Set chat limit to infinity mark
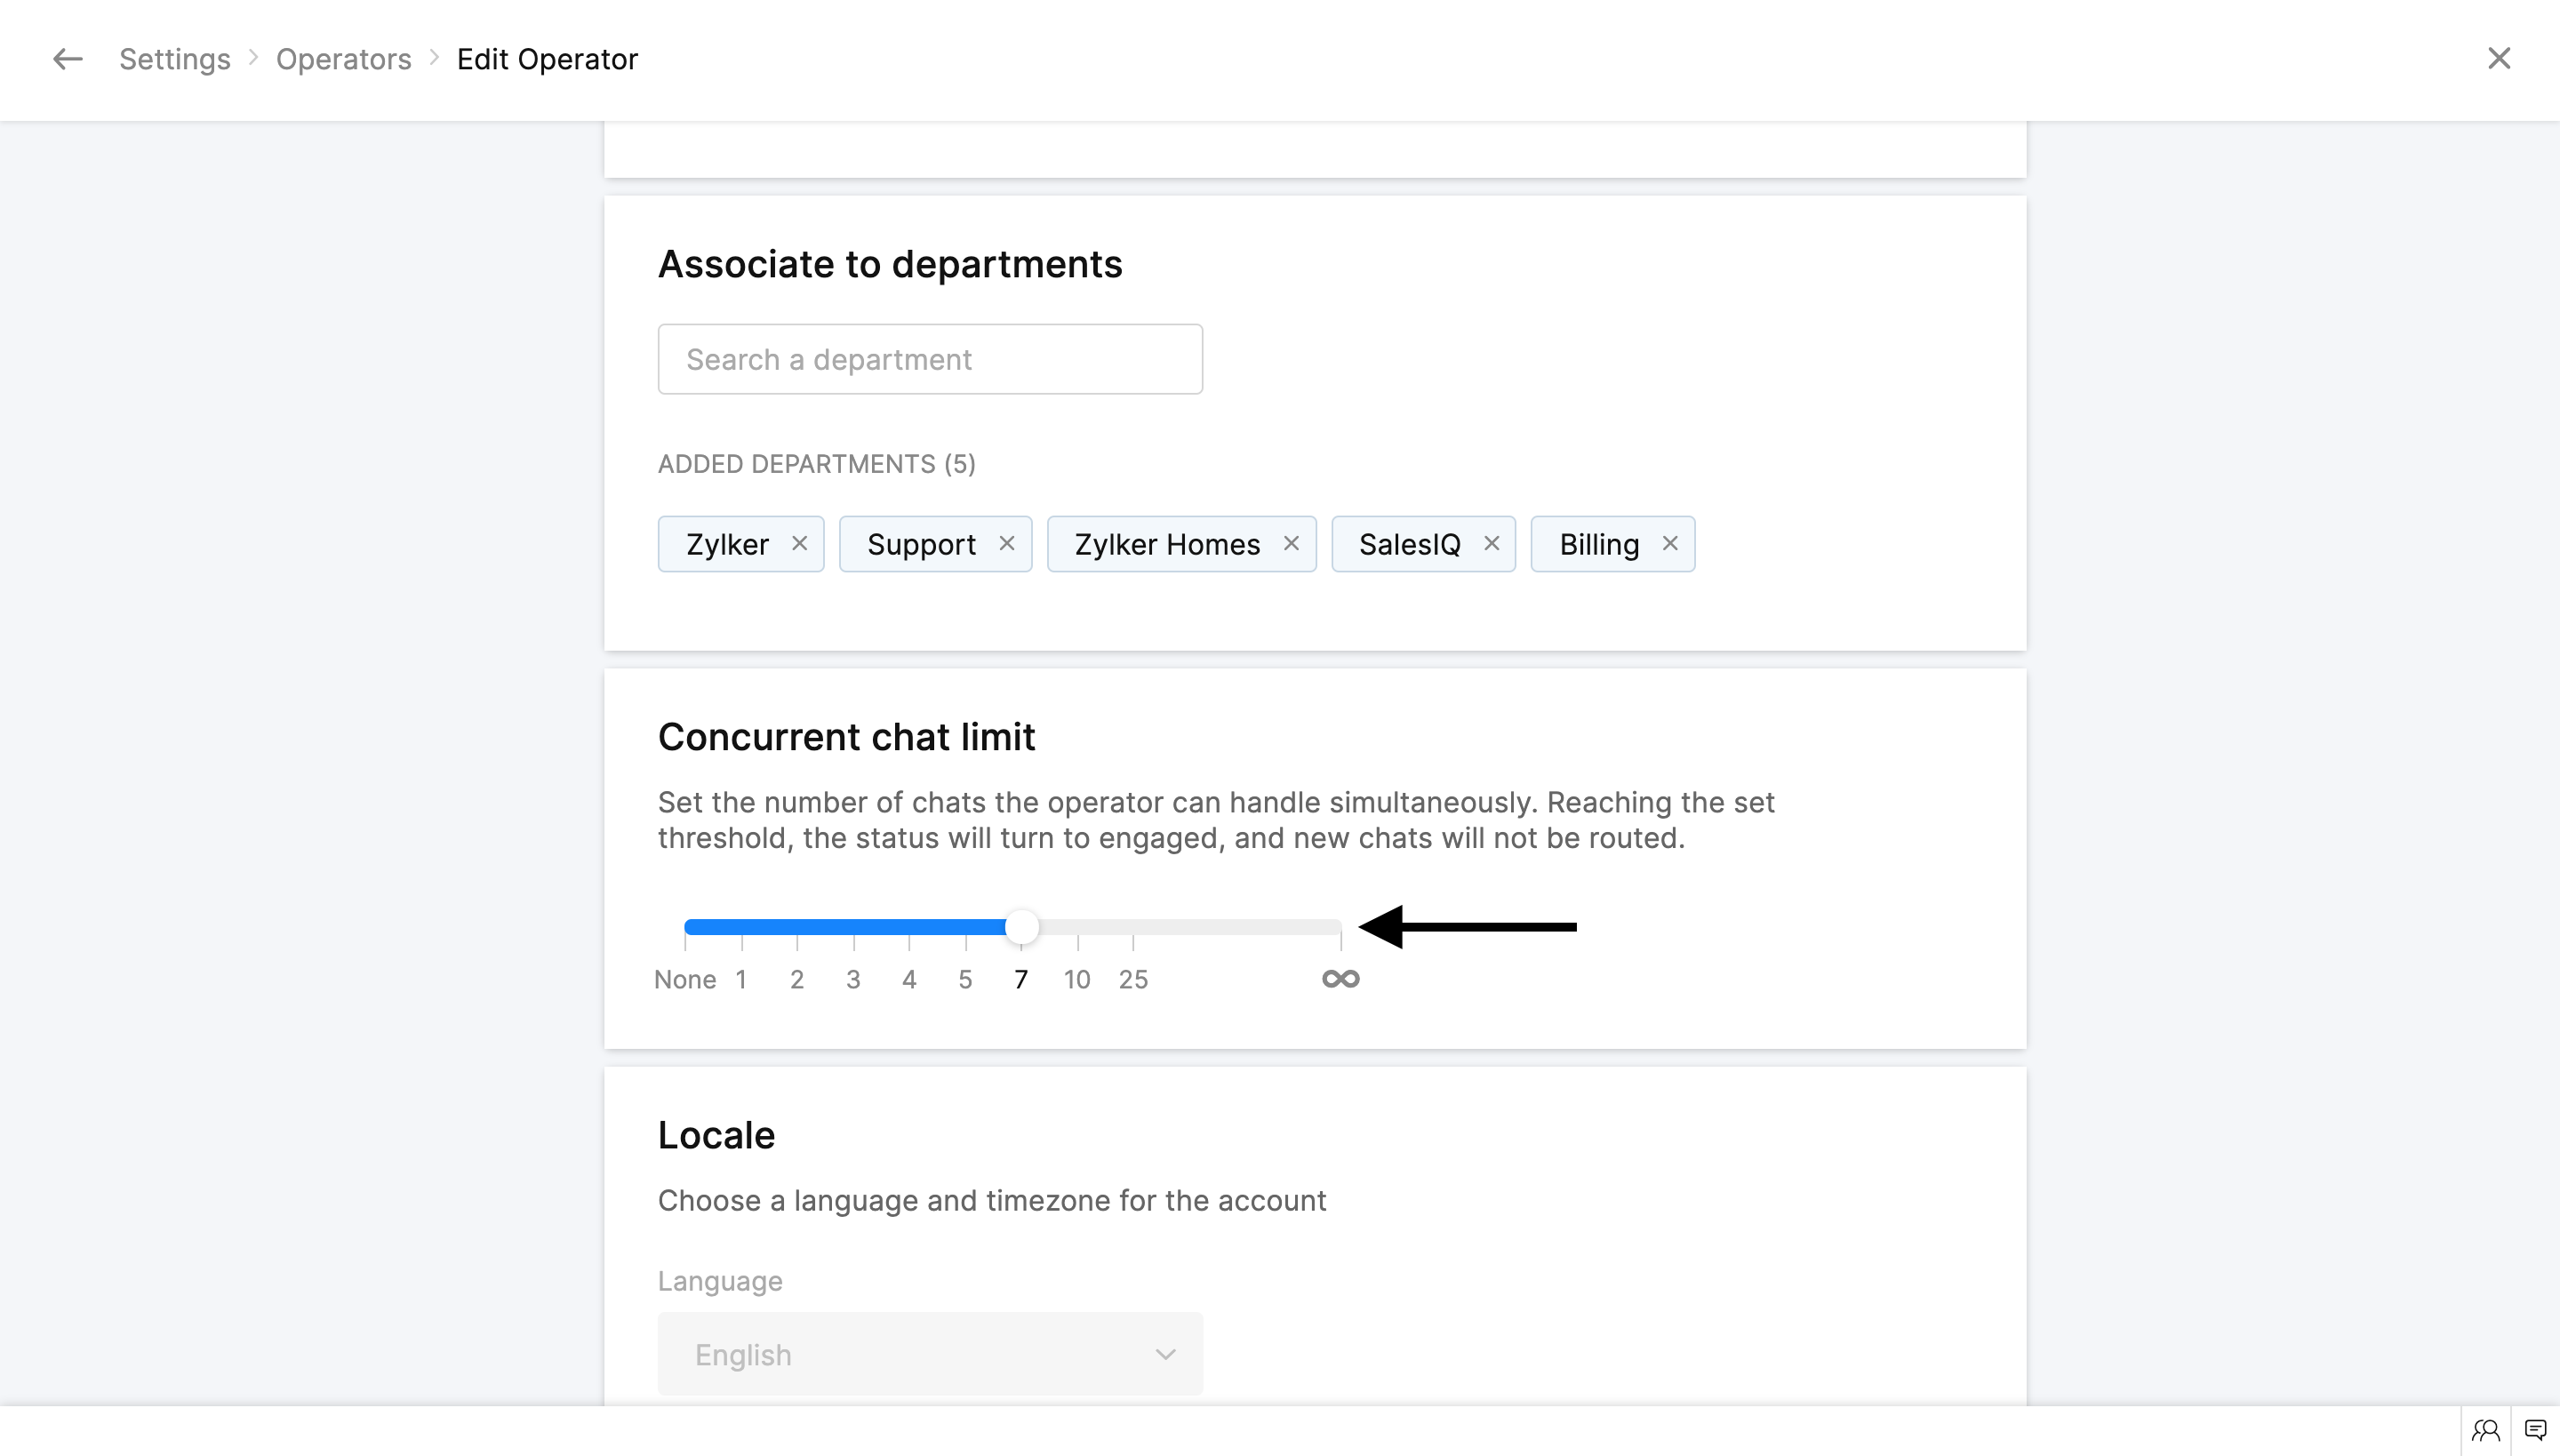Screen dimensions: 2560x1456 tap(1340, 928)
